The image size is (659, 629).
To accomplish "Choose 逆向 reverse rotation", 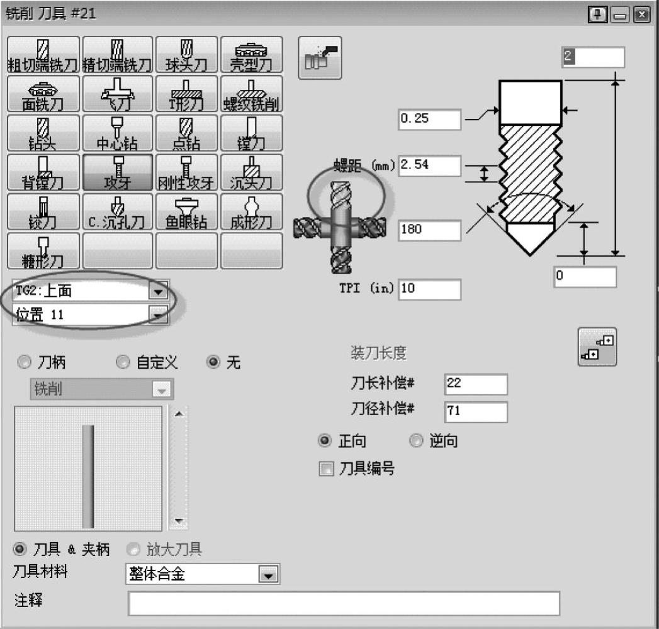I will [415, 440].
